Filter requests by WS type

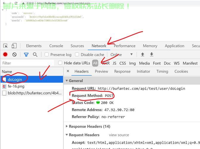point(177,63)
